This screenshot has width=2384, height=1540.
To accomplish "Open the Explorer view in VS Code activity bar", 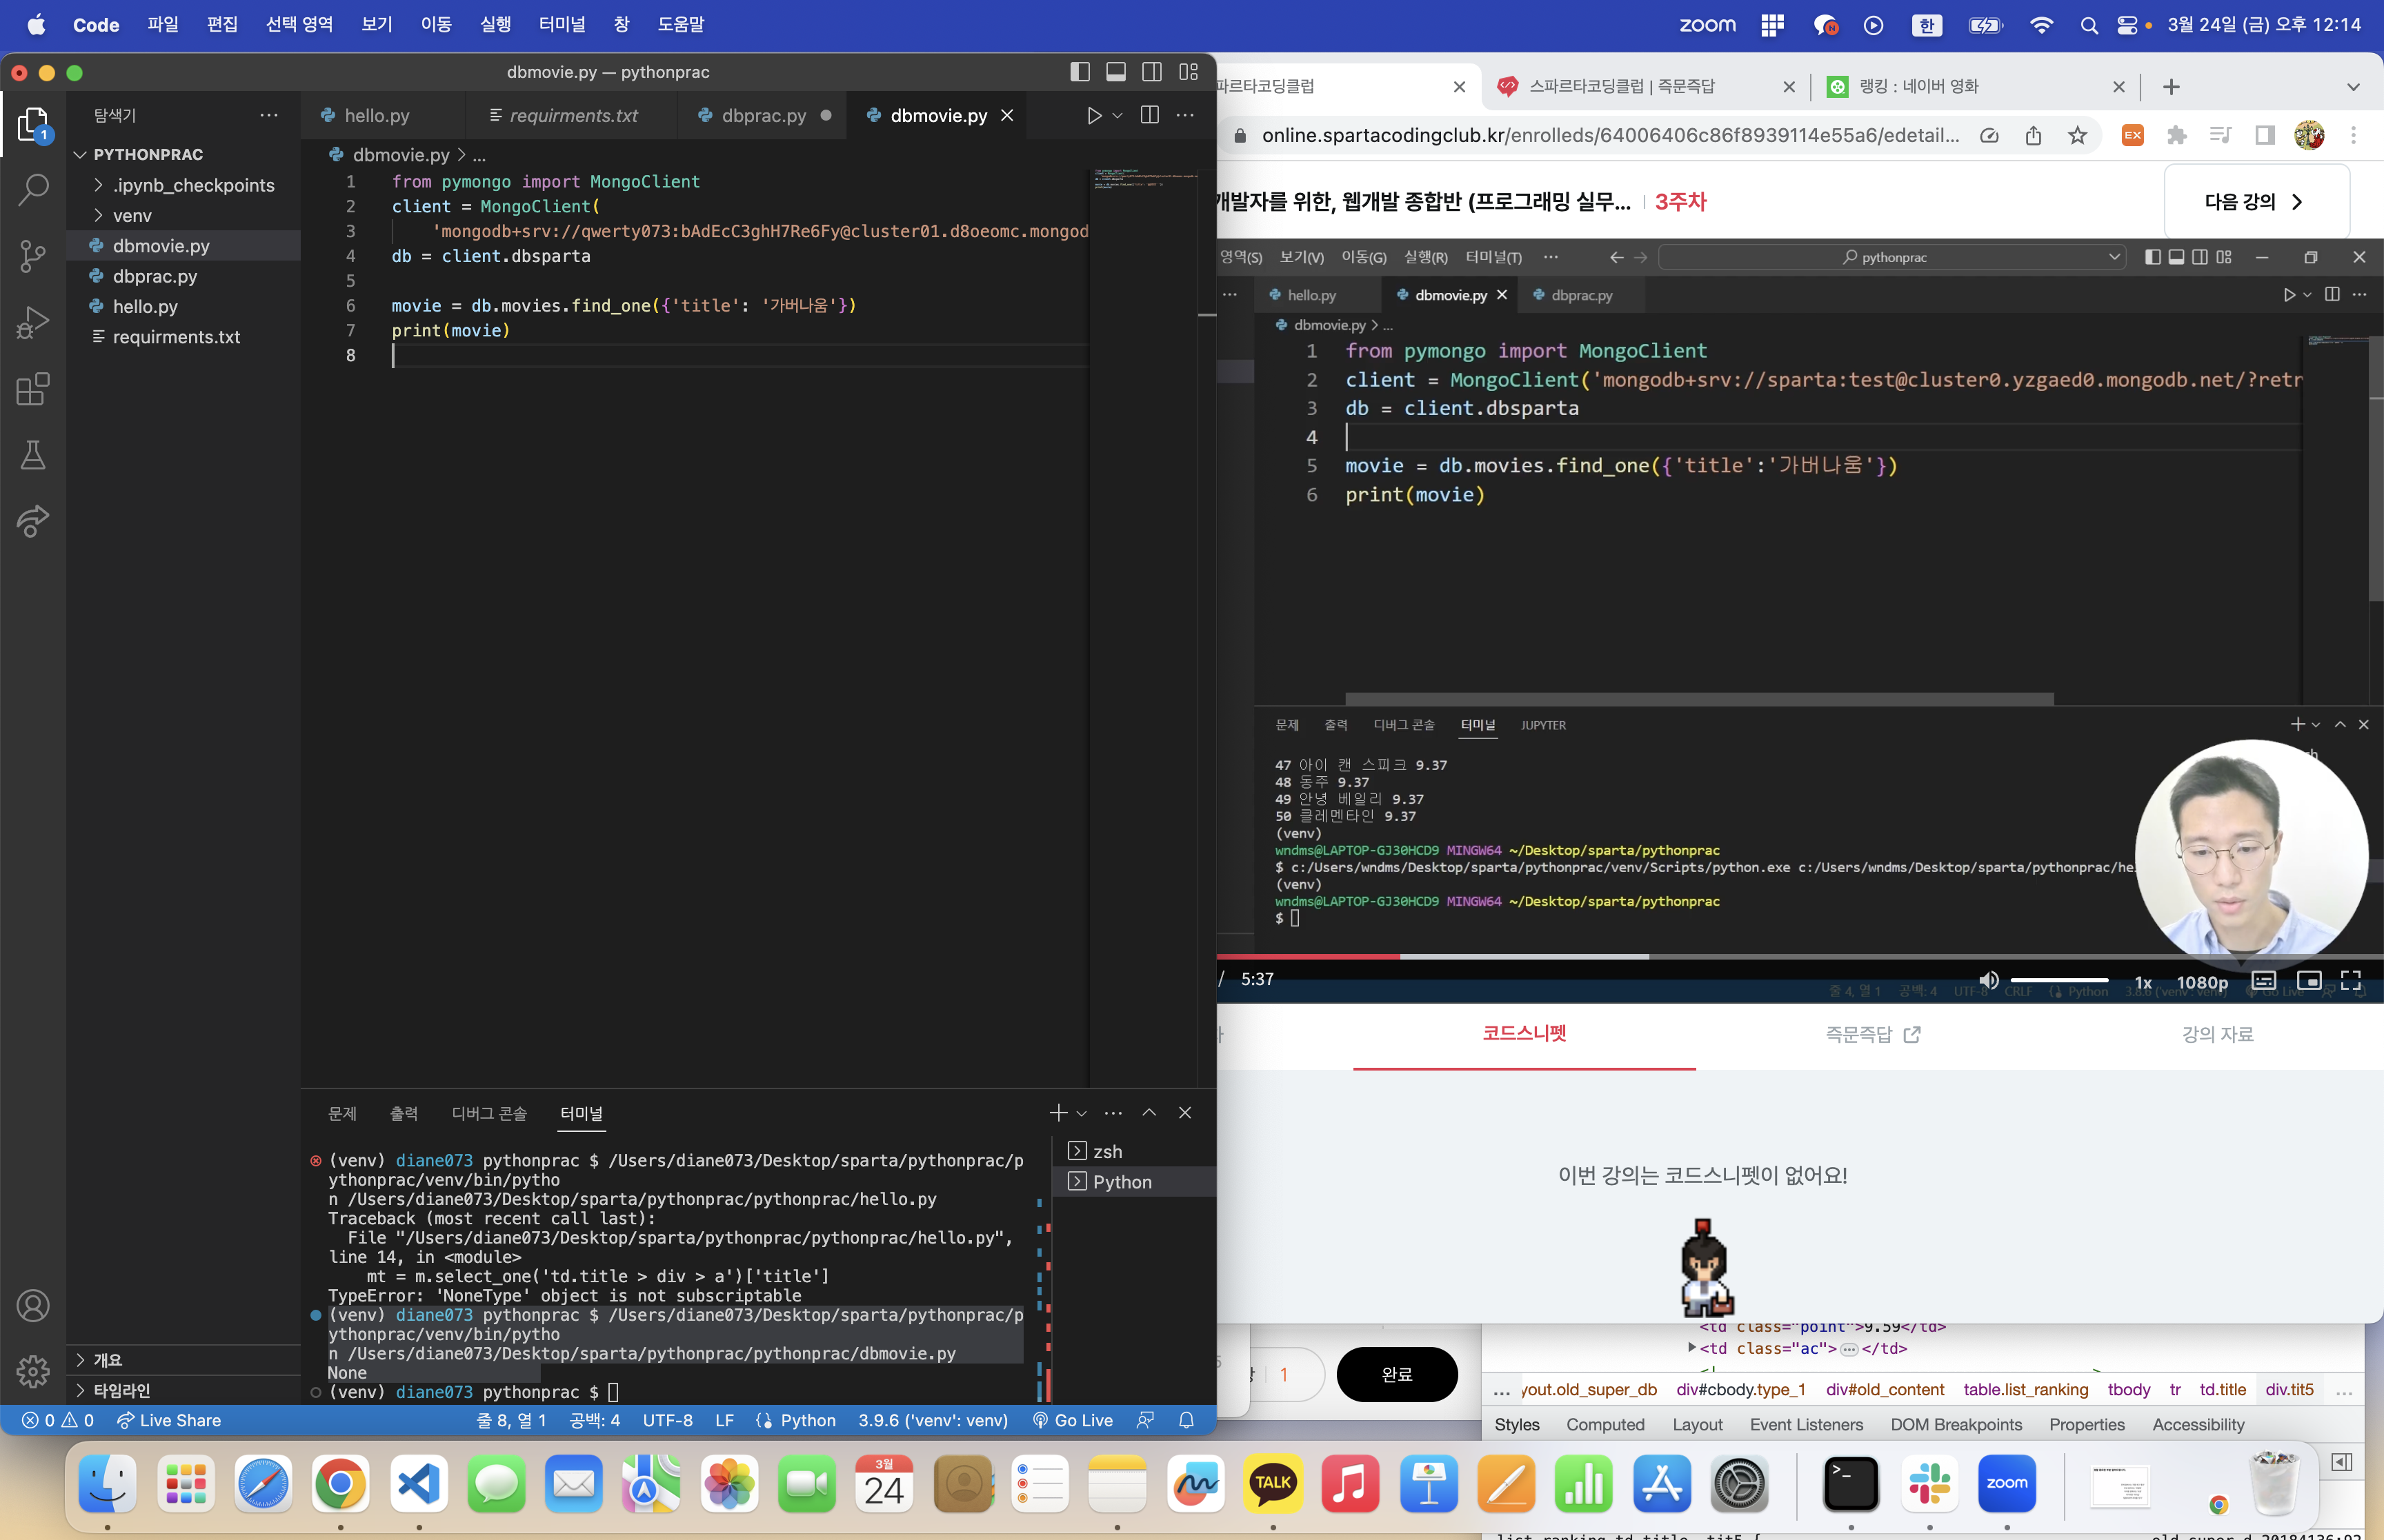I will (33, 125).
